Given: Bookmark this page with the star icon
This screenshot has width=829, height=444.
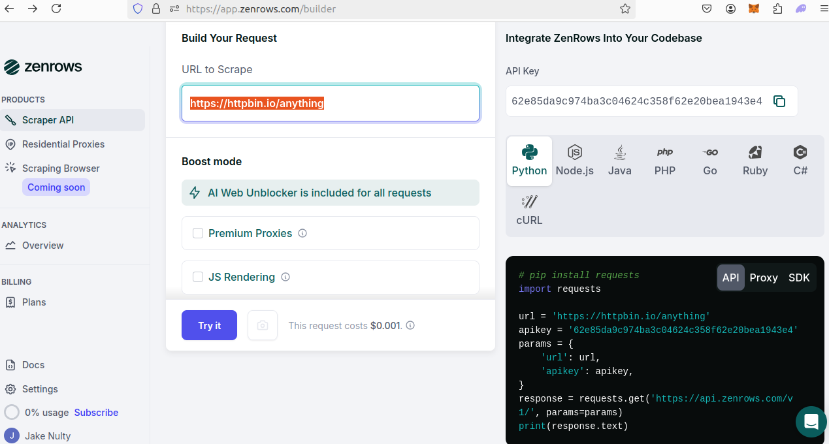Looking at the screenshot, I should (625, 8).
